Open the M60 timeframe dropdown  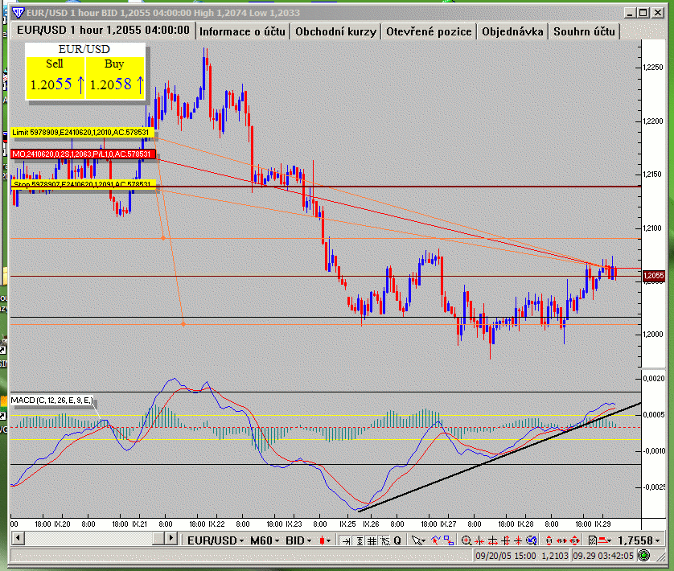tap(265, 540)
